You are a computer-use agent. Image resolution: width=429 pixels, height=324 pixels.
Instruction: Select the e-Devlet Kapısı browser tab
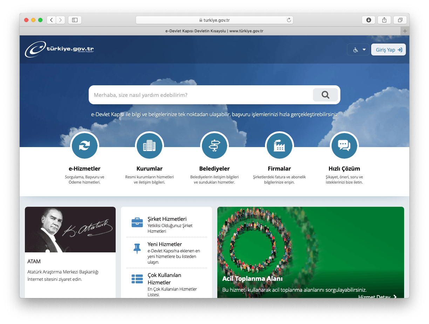[214, 31]
